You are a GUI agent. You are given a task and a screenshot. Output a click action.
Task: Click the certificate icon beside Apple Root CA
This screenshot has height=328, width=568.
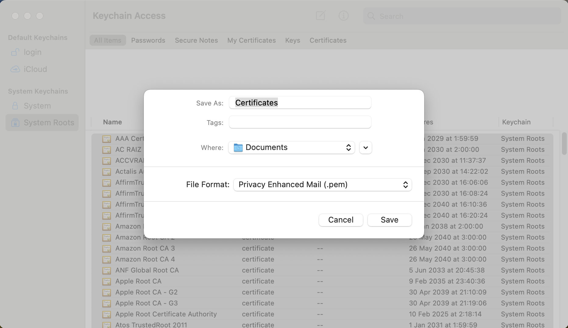(107, 281)
